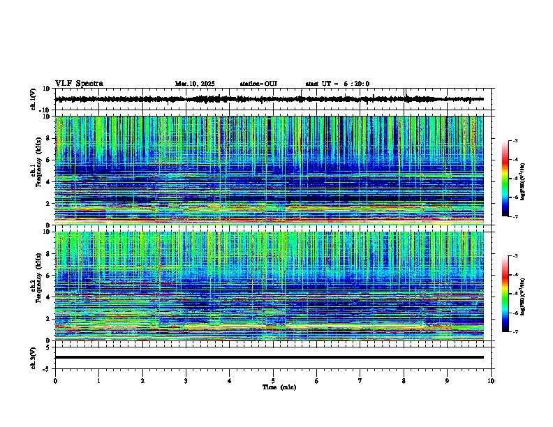The image size is (553, 427).
Task: Click the ch.2 color bar "log(PSD)" label
Action: [523, 297]
